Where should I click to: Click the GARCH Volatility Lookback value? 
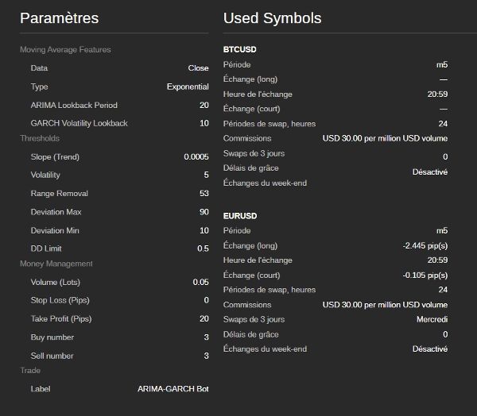click(204, 123)
